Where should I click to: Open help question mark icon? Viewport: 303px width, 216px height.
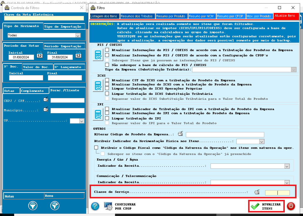(x=95, y=206)
